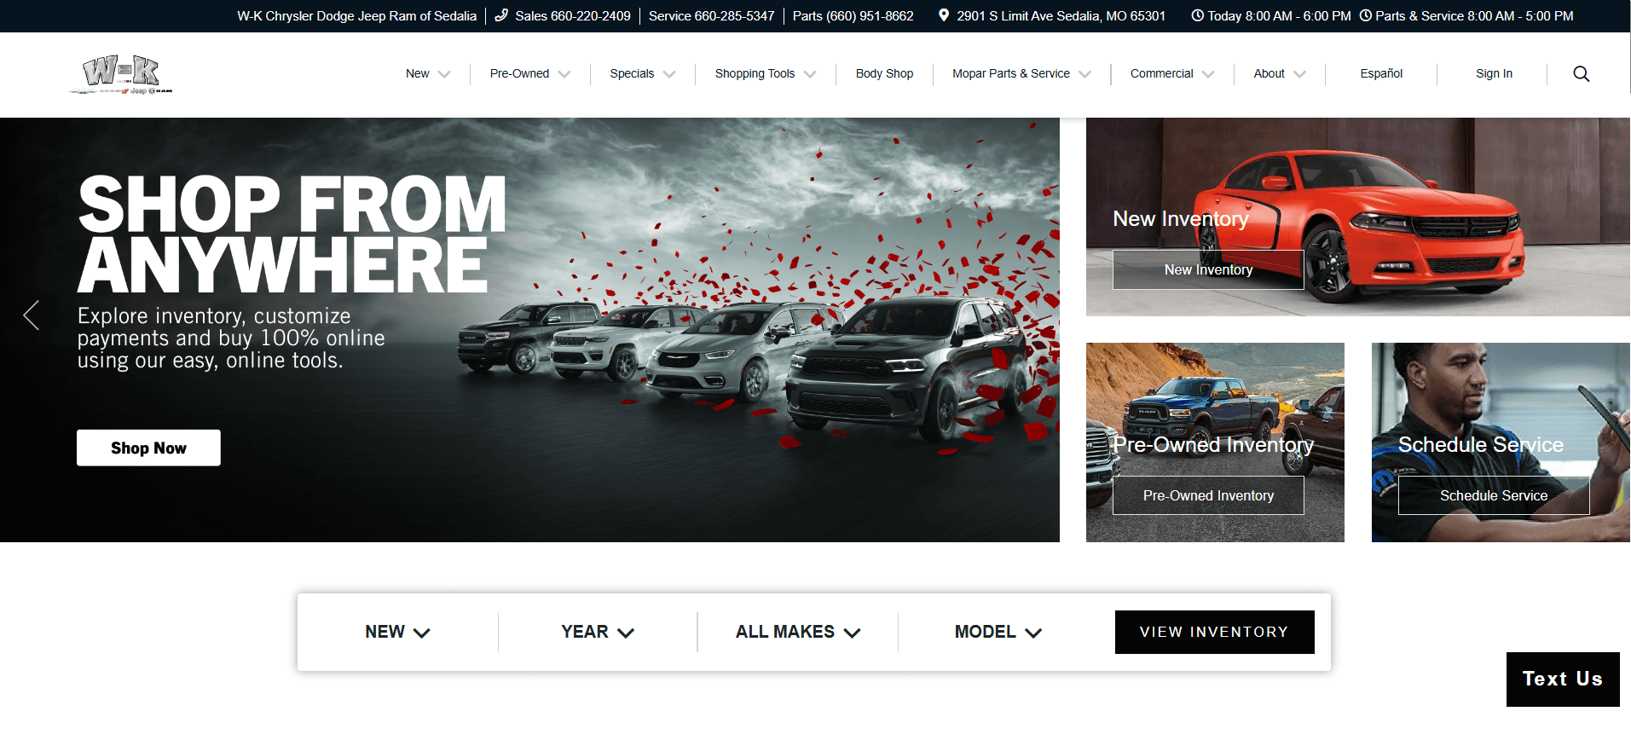Click the W-K dealership logo
This screenshot has height=746, width=1631.
tap(121, 75)
